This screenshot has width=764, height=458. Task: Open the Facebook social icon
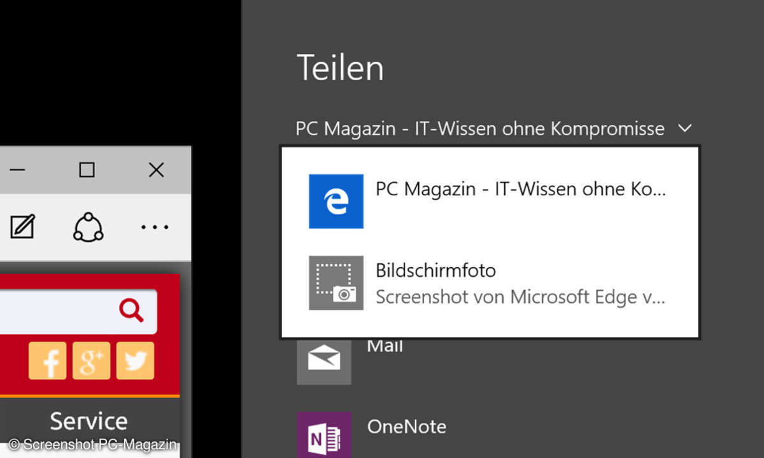(48, 361)
